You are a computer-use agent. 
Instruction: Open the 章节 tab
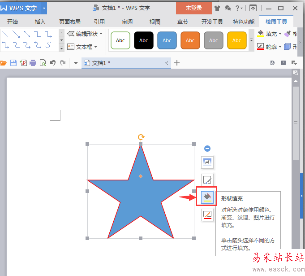tap(182, 22)
